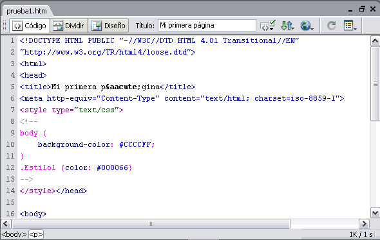380x240 pixels.
Task: Expand the preview in browser dropdown arrow
Action: point(312,29)
